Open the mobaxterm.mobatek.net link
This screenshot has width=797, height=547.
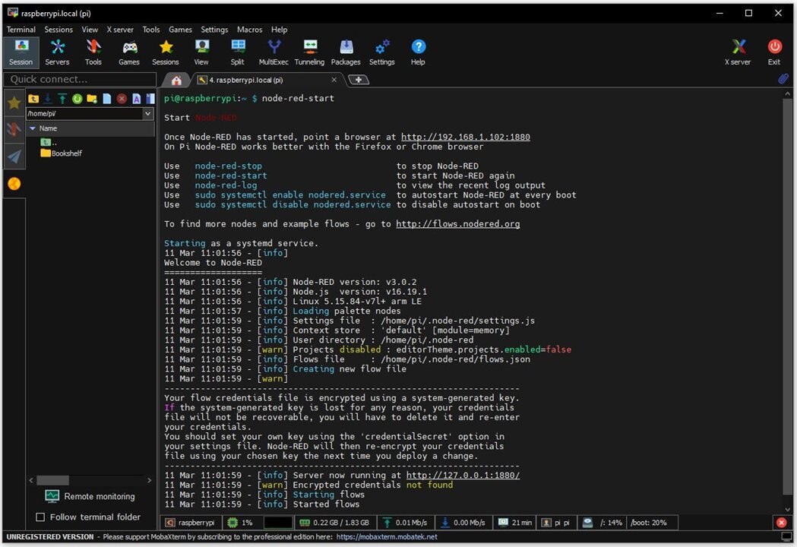click(x=387, y=536)
